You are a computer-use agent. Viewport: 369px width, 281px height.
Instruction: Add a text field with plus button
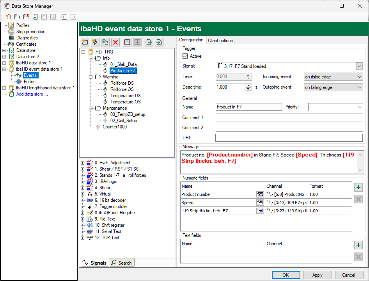(358, 245)
